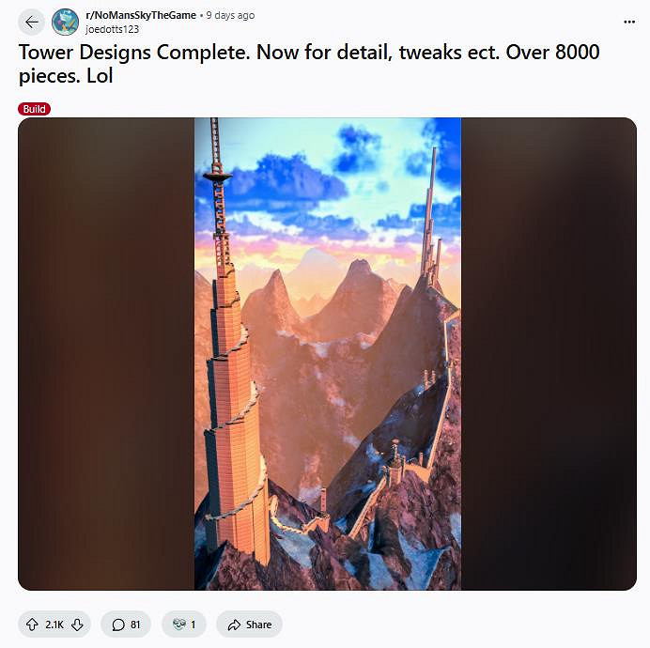Click the award count of 1
The width and height of the screenshot is (650, 648).
[x=193, y=625]
